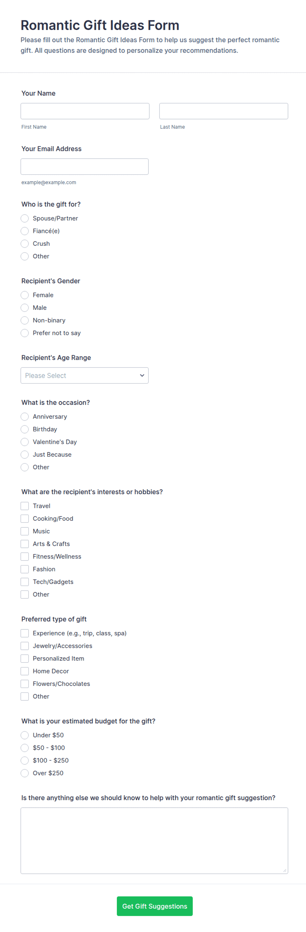Tick the Flowers/Chocolates checkbox
Viewport: 306px width, 932px height.
tap(25, 684)
